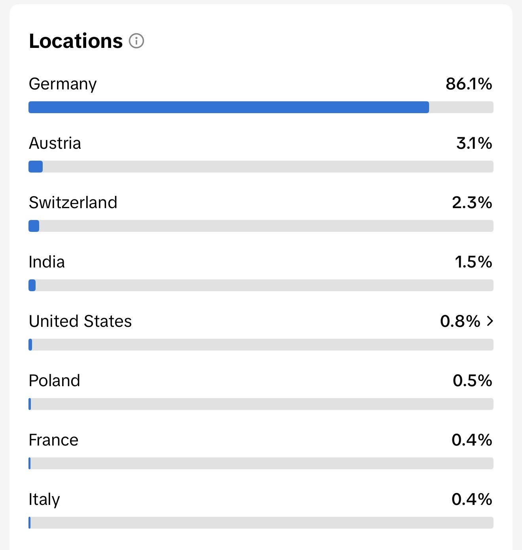Click Italy's progress bar

(261, 523)
